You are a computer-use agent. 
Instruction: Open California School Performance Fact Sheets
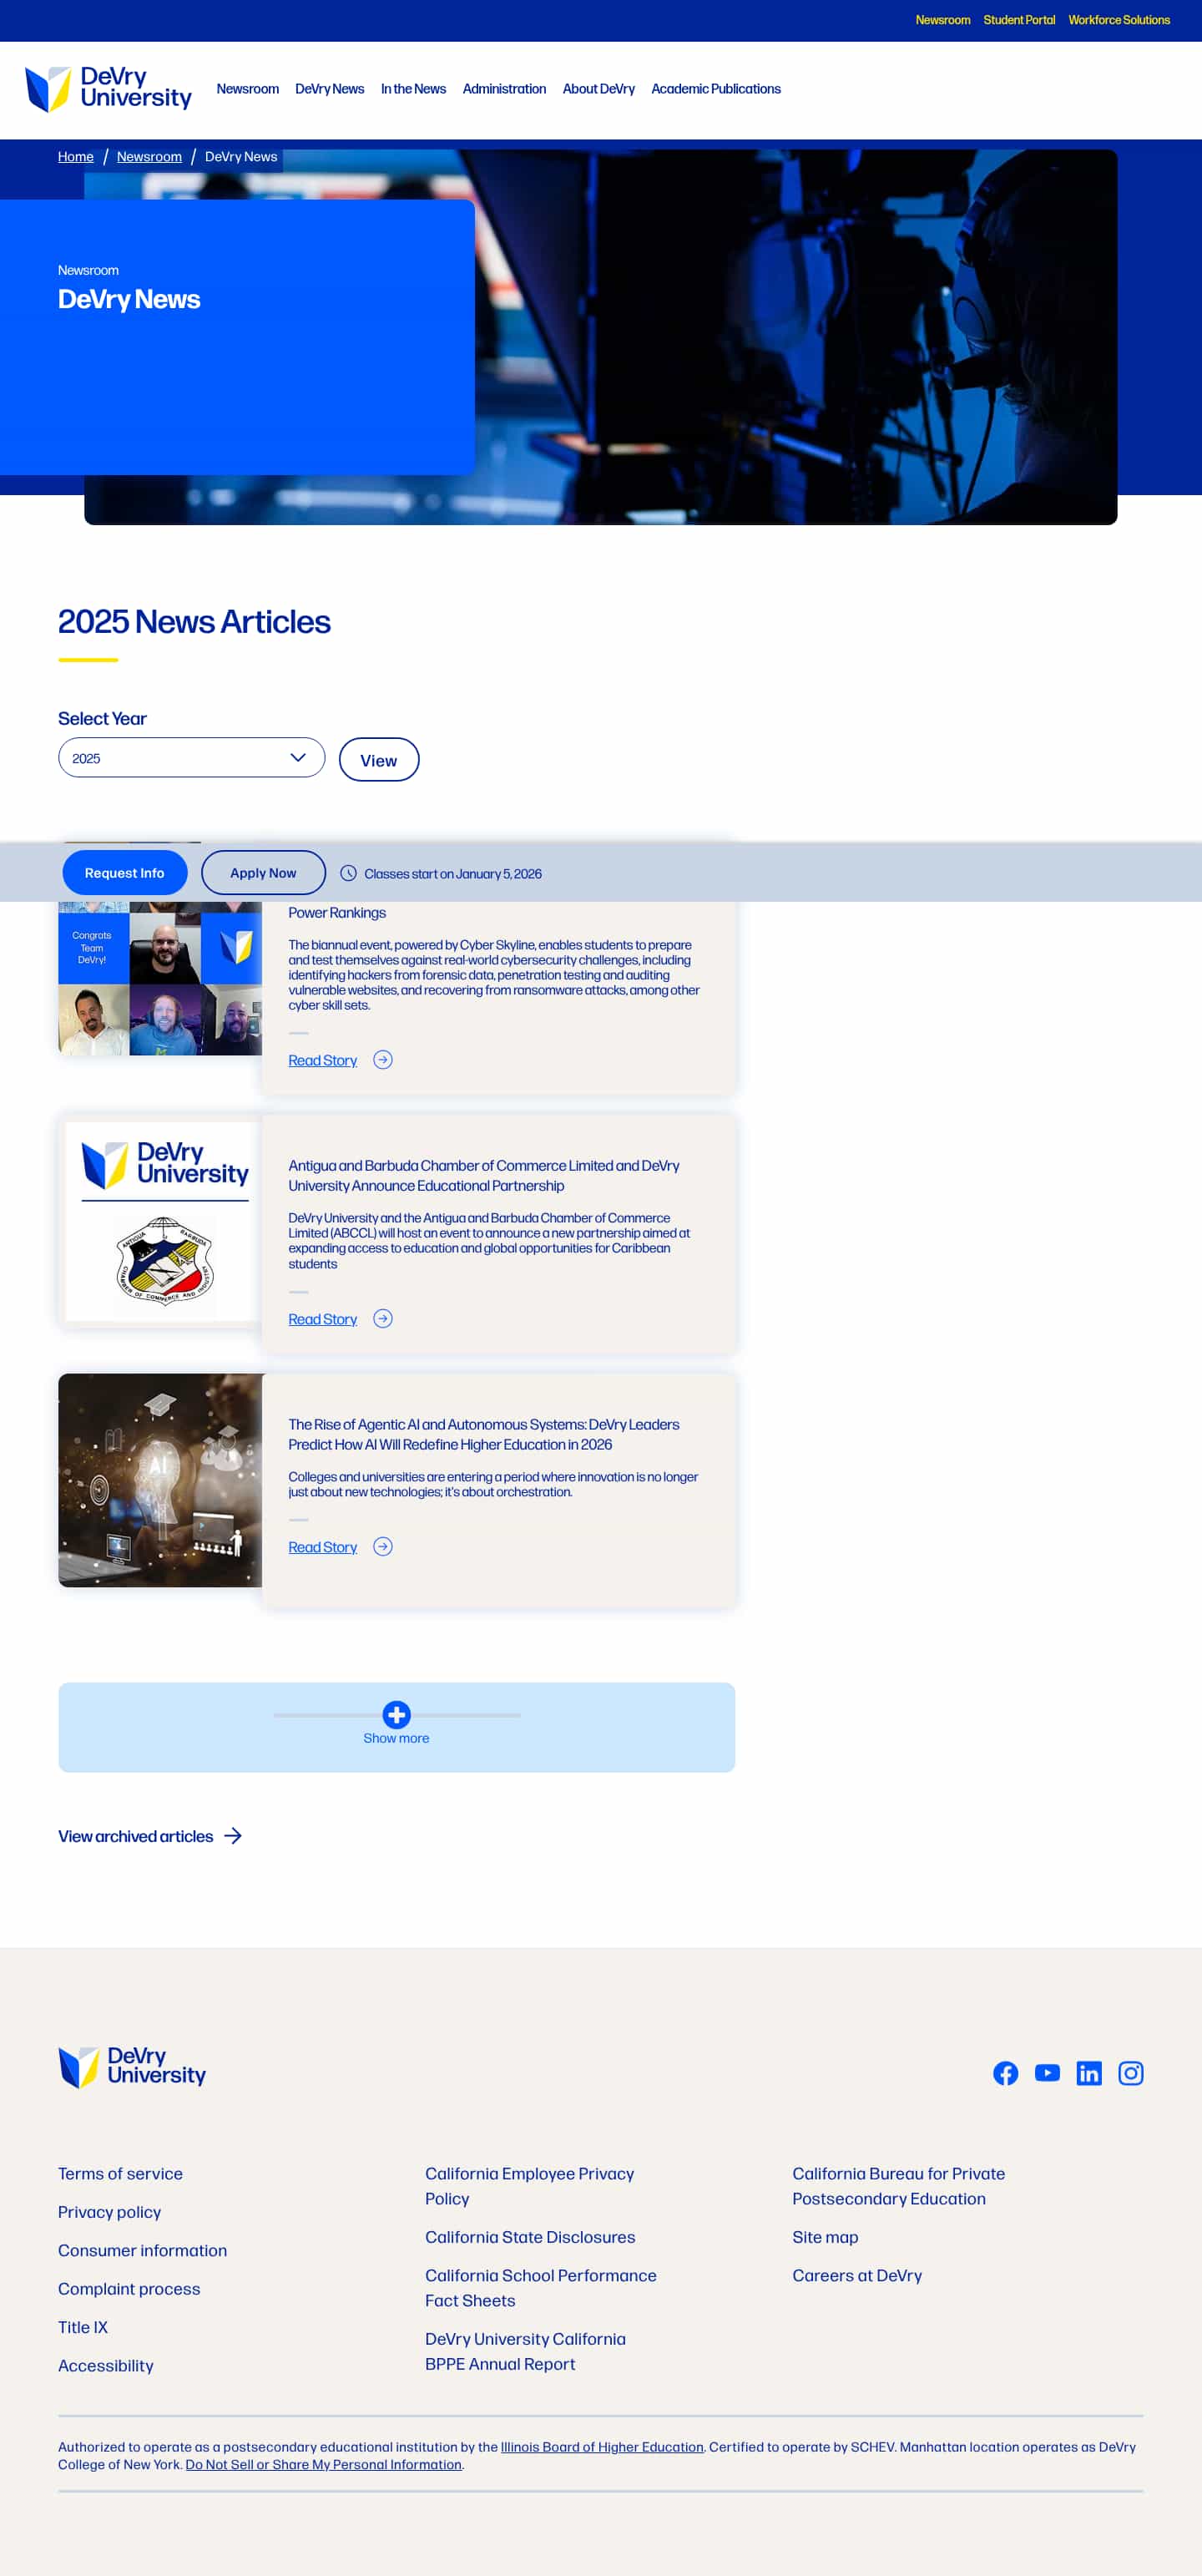541,2288
